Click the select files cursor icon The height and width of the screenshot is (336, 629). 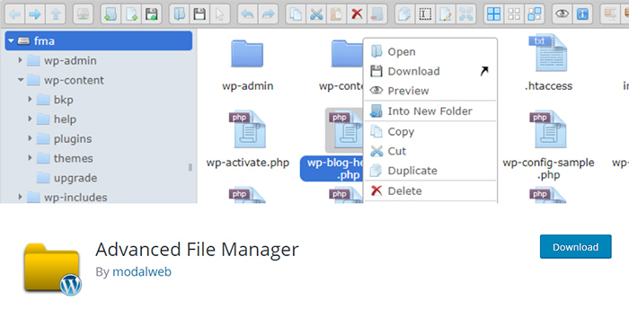coord(220,14)
